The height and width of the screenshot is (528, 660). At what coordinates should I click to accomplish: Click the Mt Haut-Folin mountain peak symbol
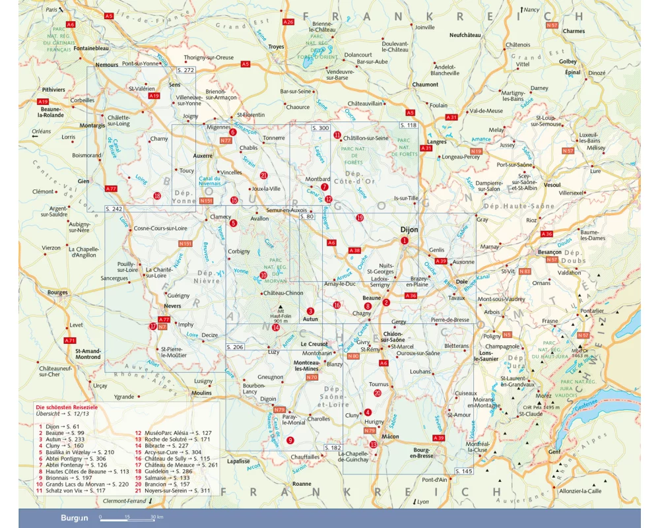tap(278, 305)
